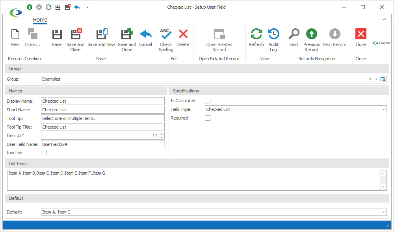Click in the Display Name field

tap(103, 101)
